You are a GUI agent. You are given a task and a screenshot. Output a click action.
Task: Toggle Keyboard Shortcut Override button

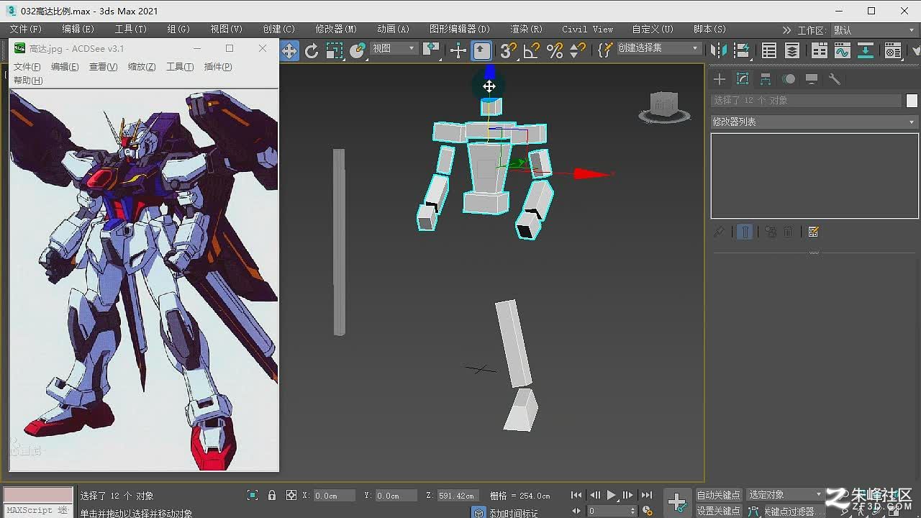pyautogui.click(x=481, y=50)
